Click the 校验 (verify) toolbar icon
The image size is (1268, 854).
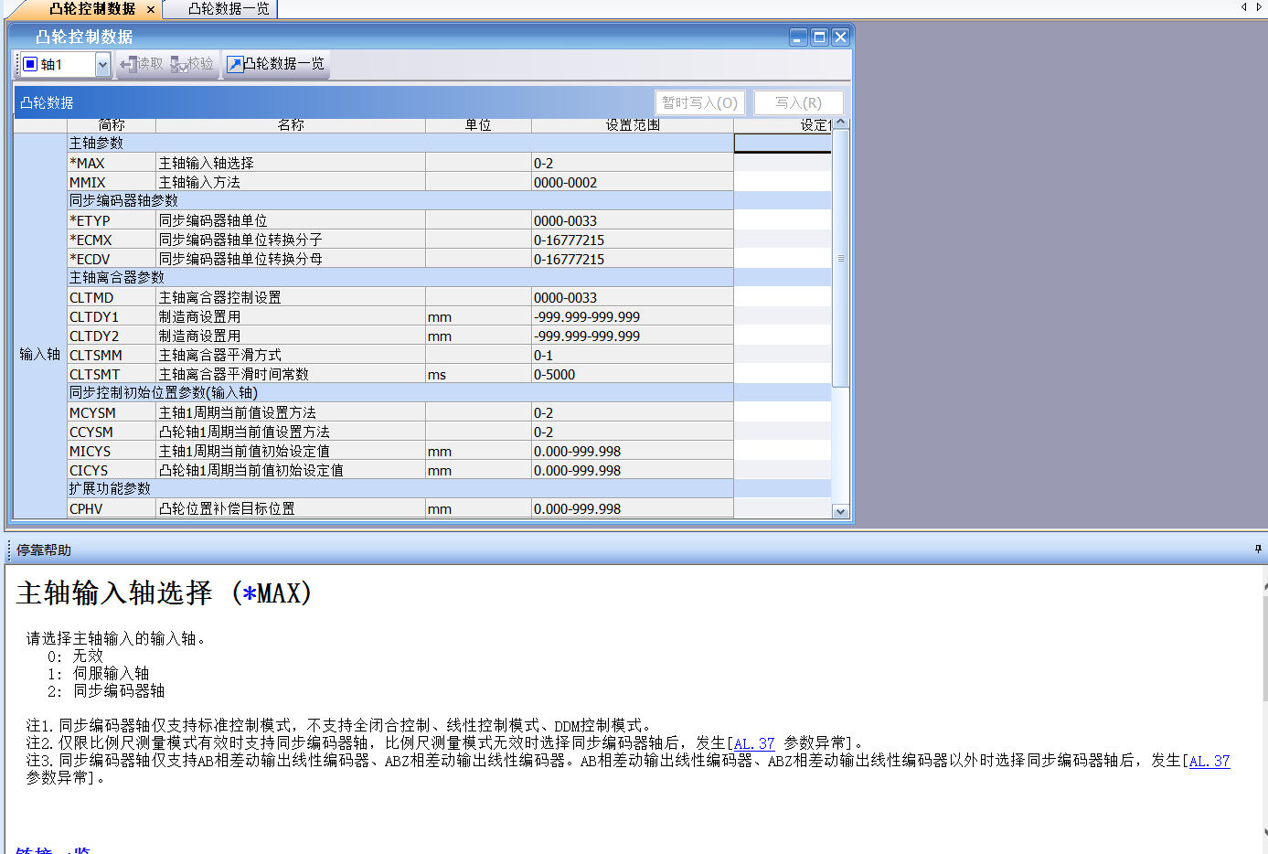(192, 64)
